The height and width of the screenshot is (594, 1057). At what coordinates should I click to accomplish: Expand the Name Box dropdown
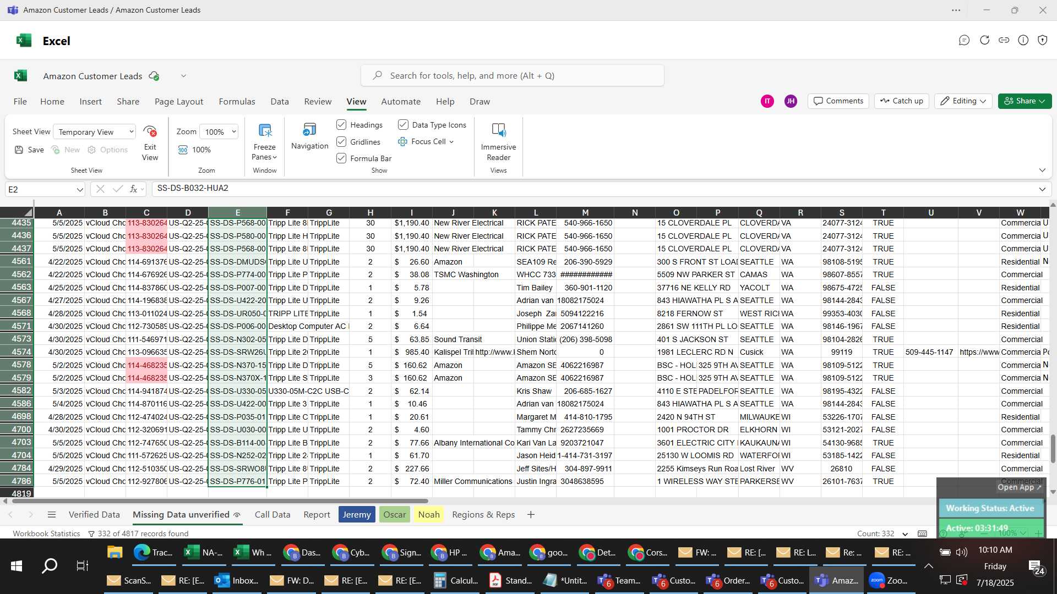(x=80, y=190)
